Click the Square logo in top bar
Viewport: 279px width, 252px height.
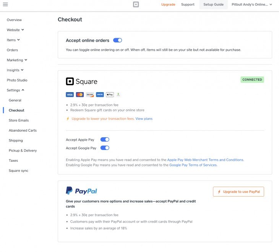(x=136, y=5)
